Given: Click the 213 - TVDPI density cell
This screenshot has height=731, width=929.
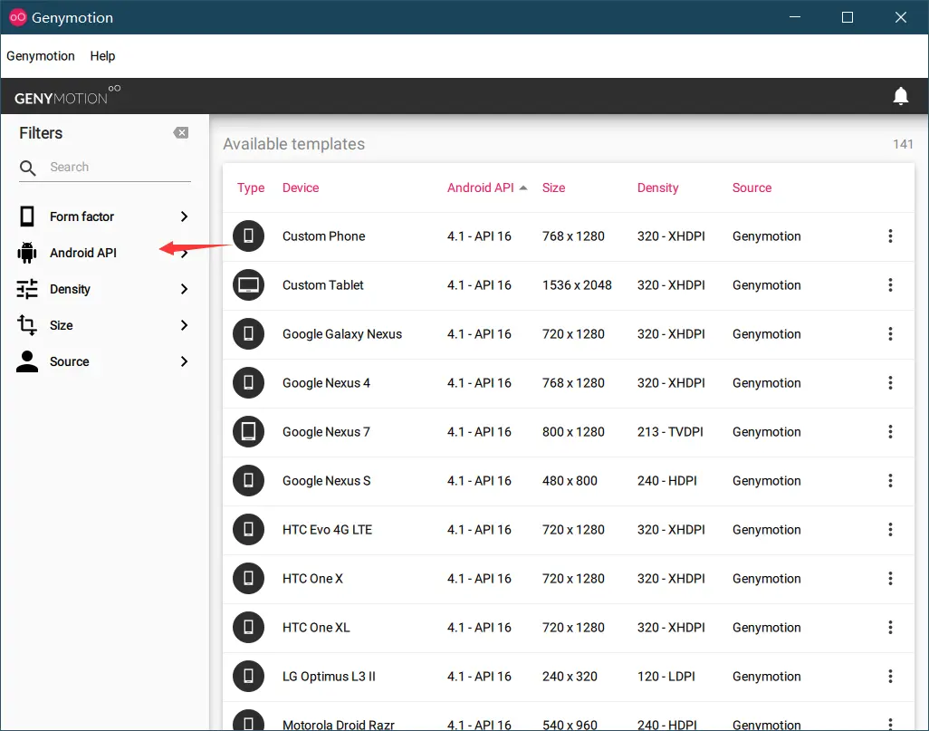Looking at the screenshot, I should (670, 432).
